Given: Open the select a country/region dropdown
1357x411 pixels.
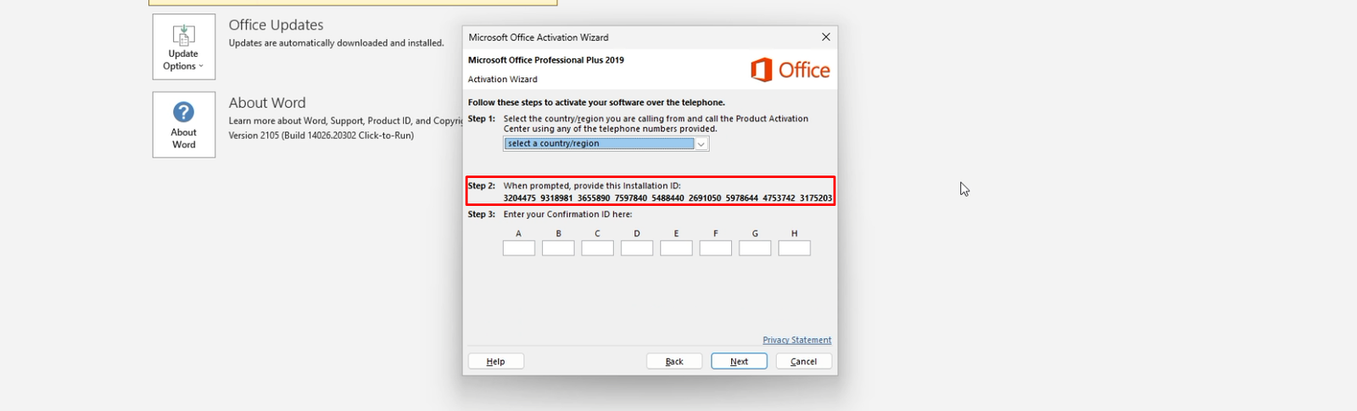Looking at the screenshot, I should [x=606, y=144].
